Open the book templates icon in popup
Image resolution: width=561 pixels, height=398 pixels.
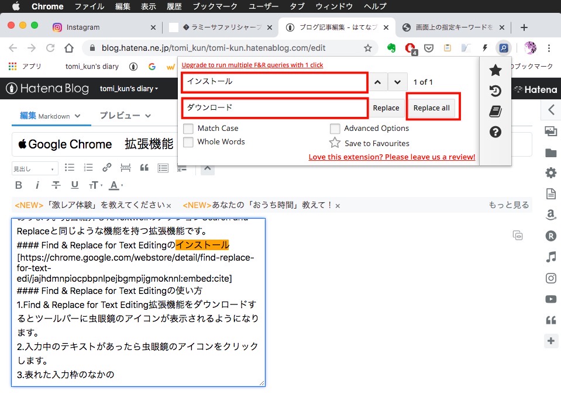pyautogui.click(x=495, y=112)
